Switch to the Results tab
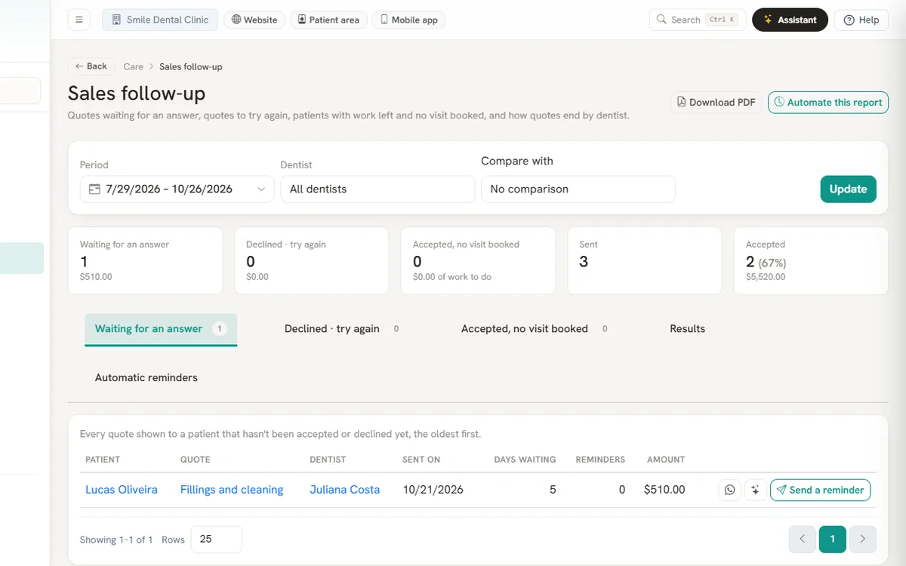Image resolution: width=906 pixels, height=566 pixels. click(688, 329)
